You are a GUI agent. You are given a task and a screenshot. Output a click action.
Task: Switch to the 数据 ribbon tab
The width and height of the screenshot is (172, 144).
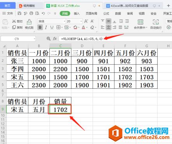click(x=118, y=13)
